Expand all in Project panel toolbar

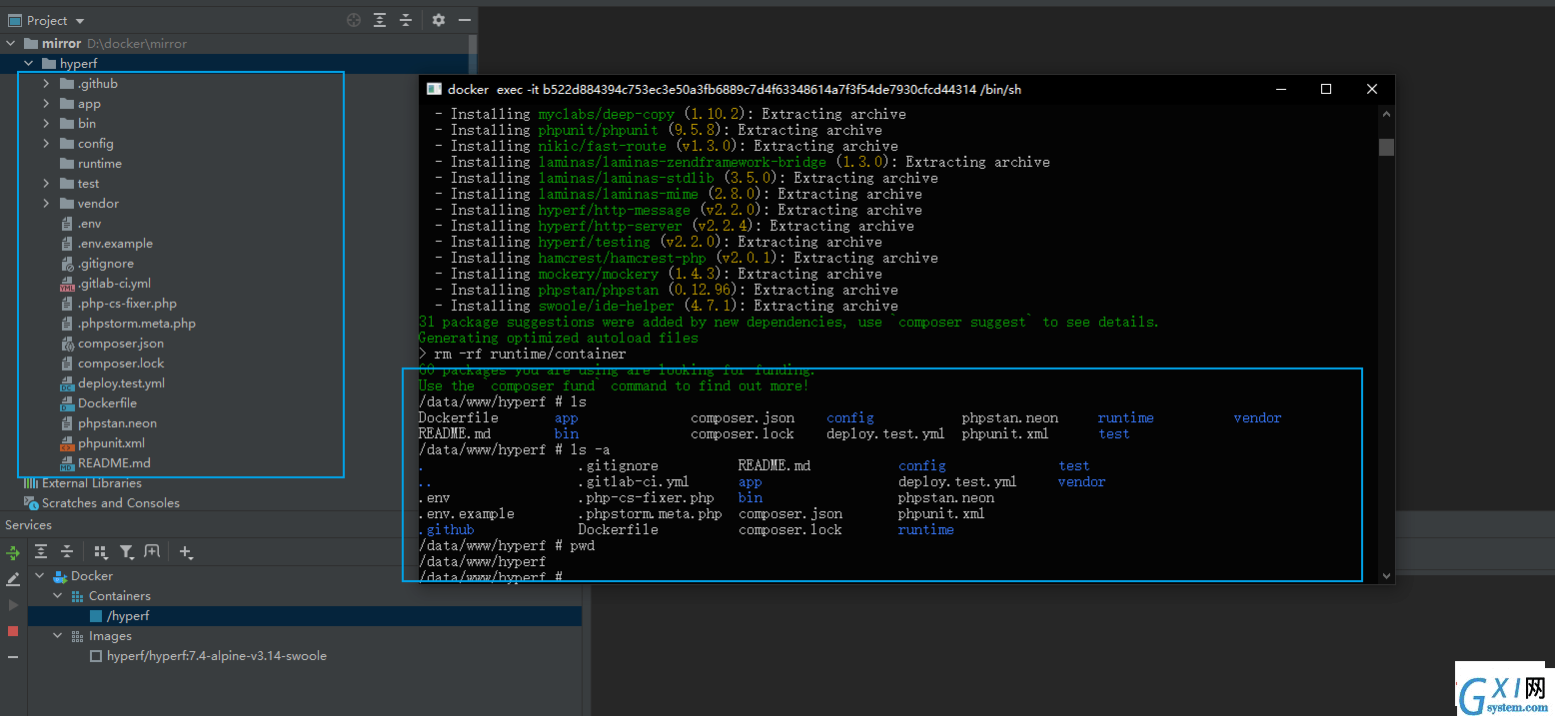(380, 20)
